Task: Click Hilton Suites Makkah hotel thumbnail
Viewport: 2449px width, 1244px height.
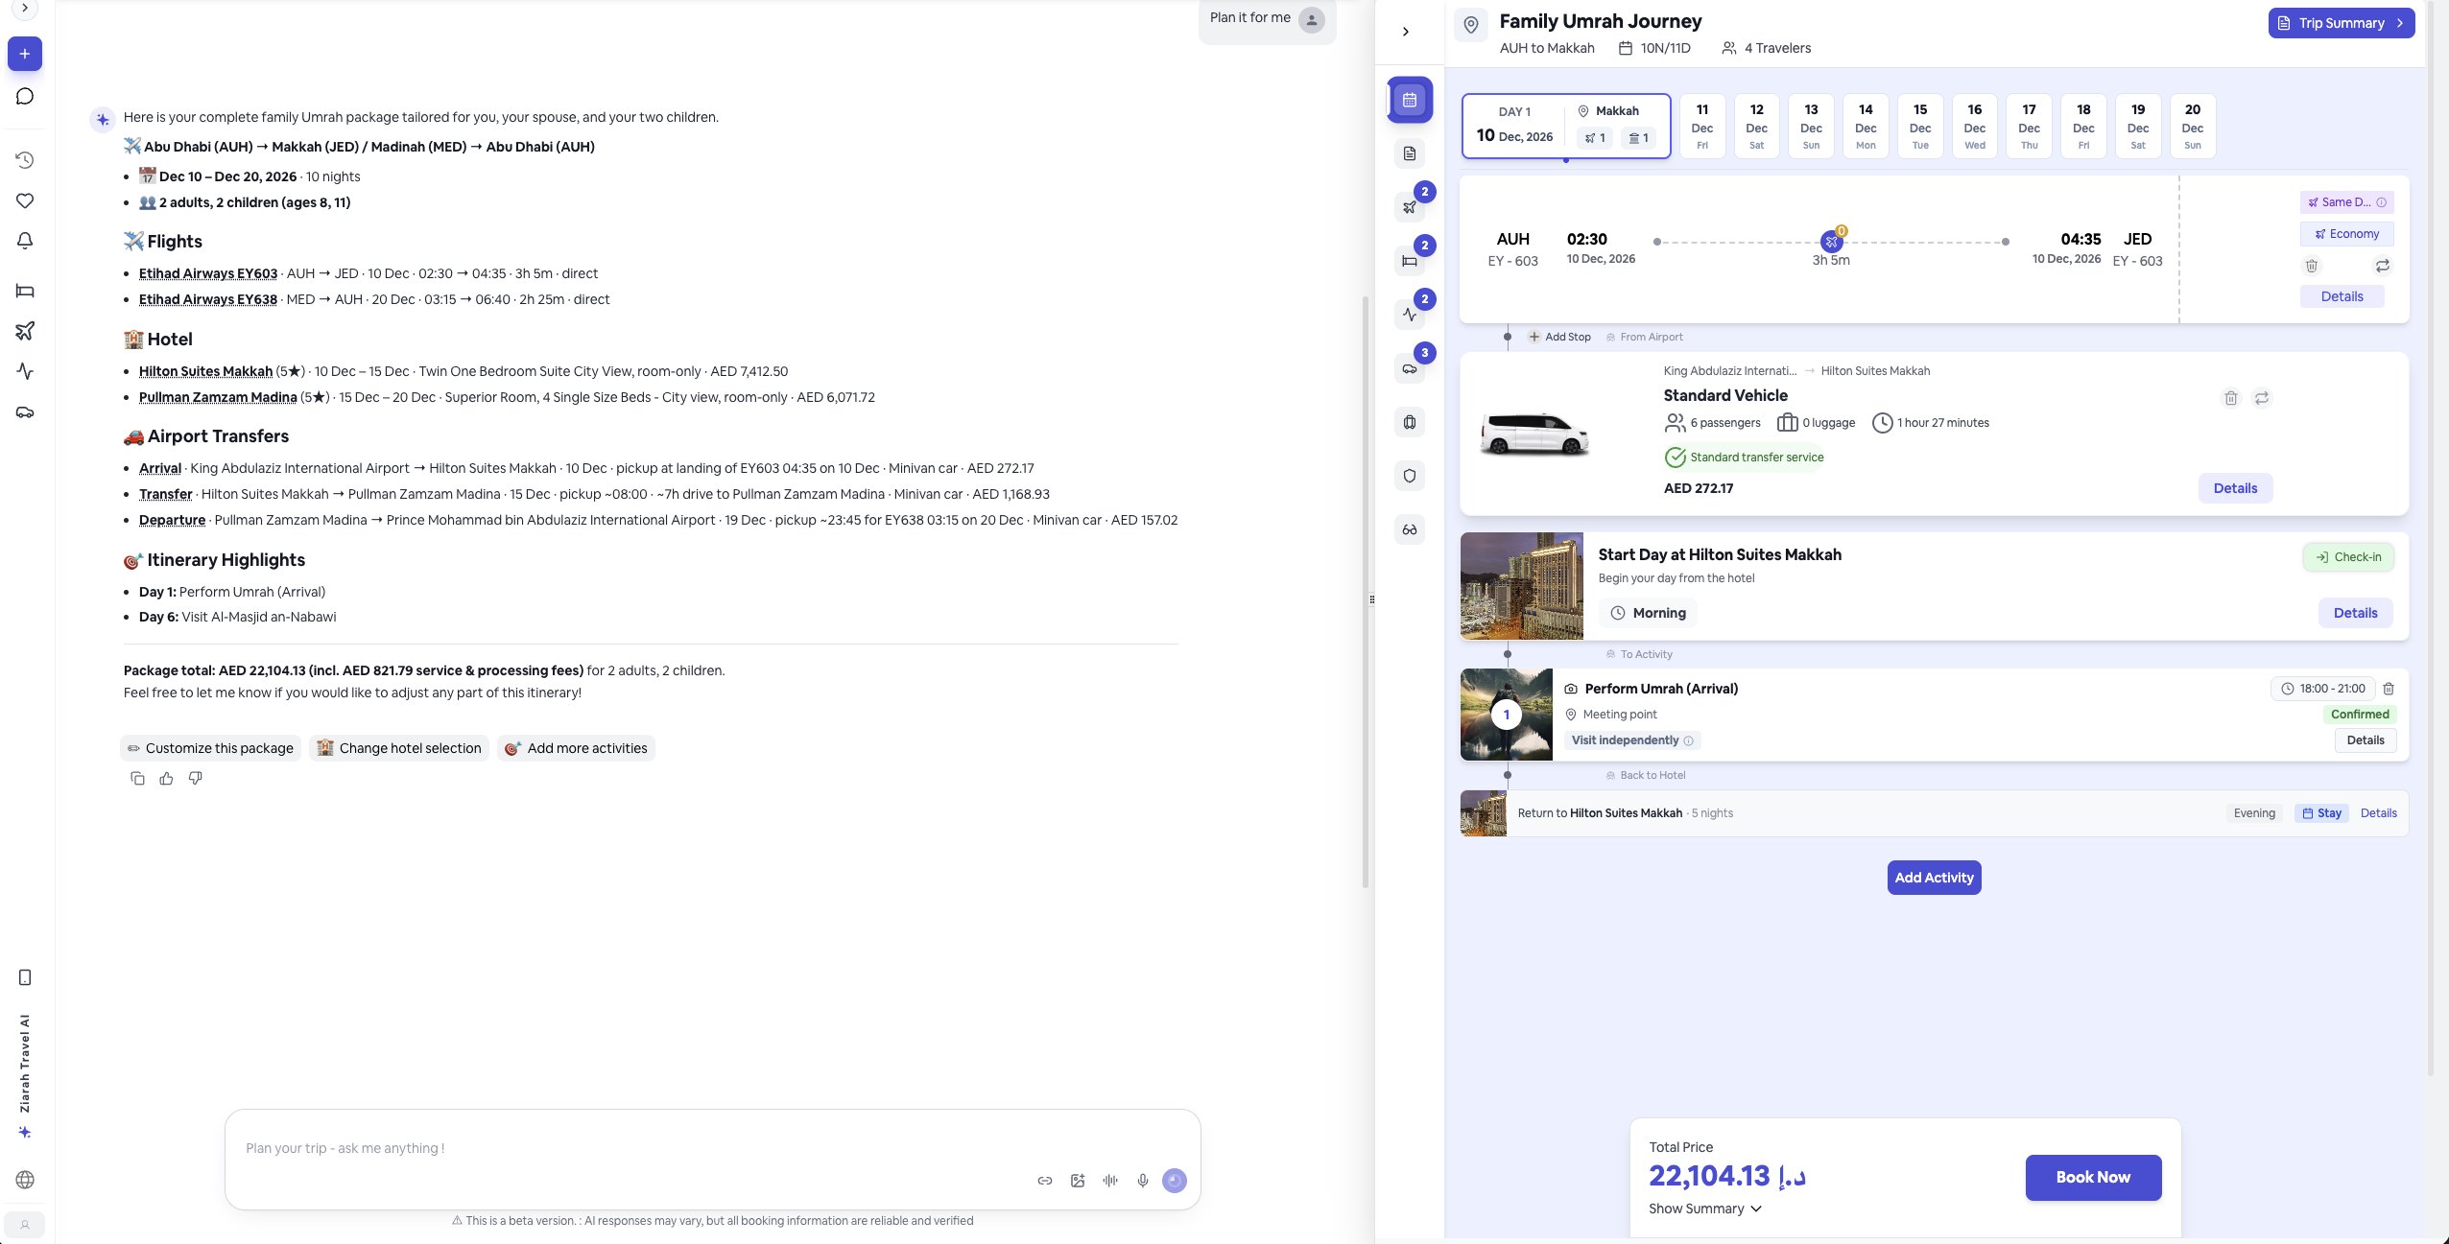Action: click(x=1521, y=586)
